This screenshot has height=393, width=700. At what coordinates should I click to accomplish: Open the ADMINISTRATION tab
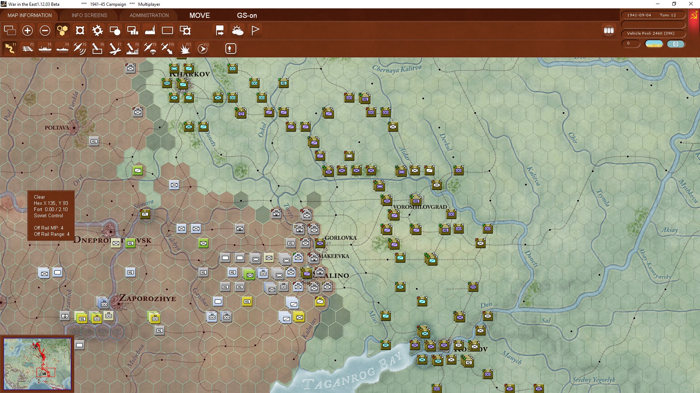point(149,15)
